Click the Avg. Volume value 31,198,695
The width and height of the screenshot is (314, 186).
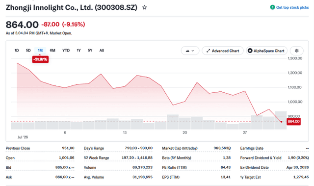pyautogui.click(x=142, y=177)
